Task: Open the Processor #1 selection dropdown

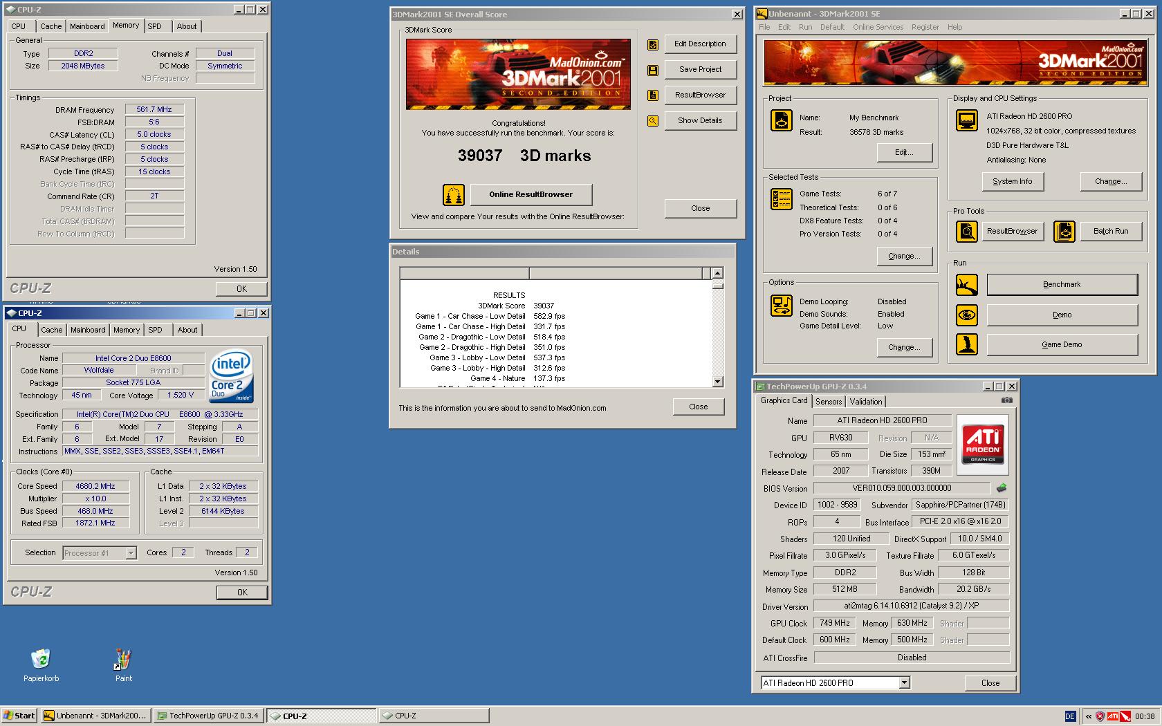Action: point(131,553)
